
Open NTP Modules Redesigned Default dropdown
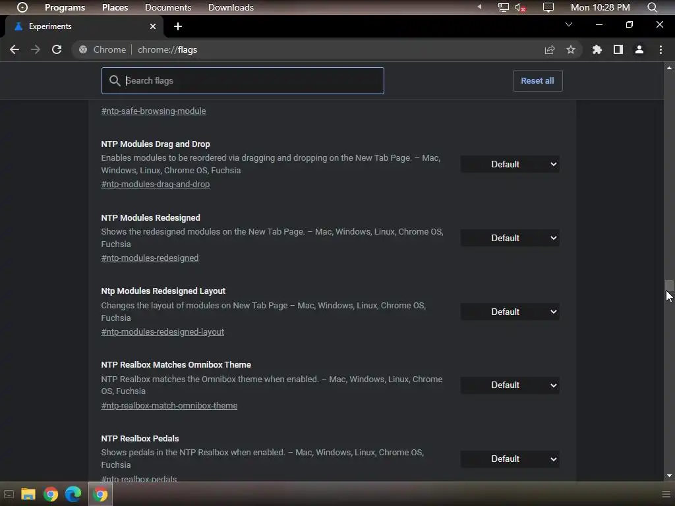pos(510,238)
